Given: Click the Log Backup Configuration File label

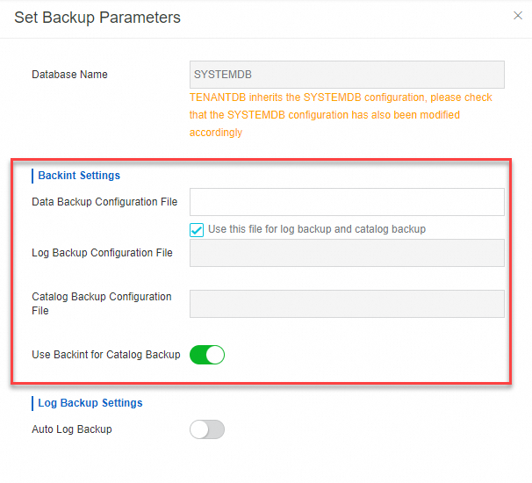Looking at the screenshot, I should pyautogui.click(x=102, y=253).
